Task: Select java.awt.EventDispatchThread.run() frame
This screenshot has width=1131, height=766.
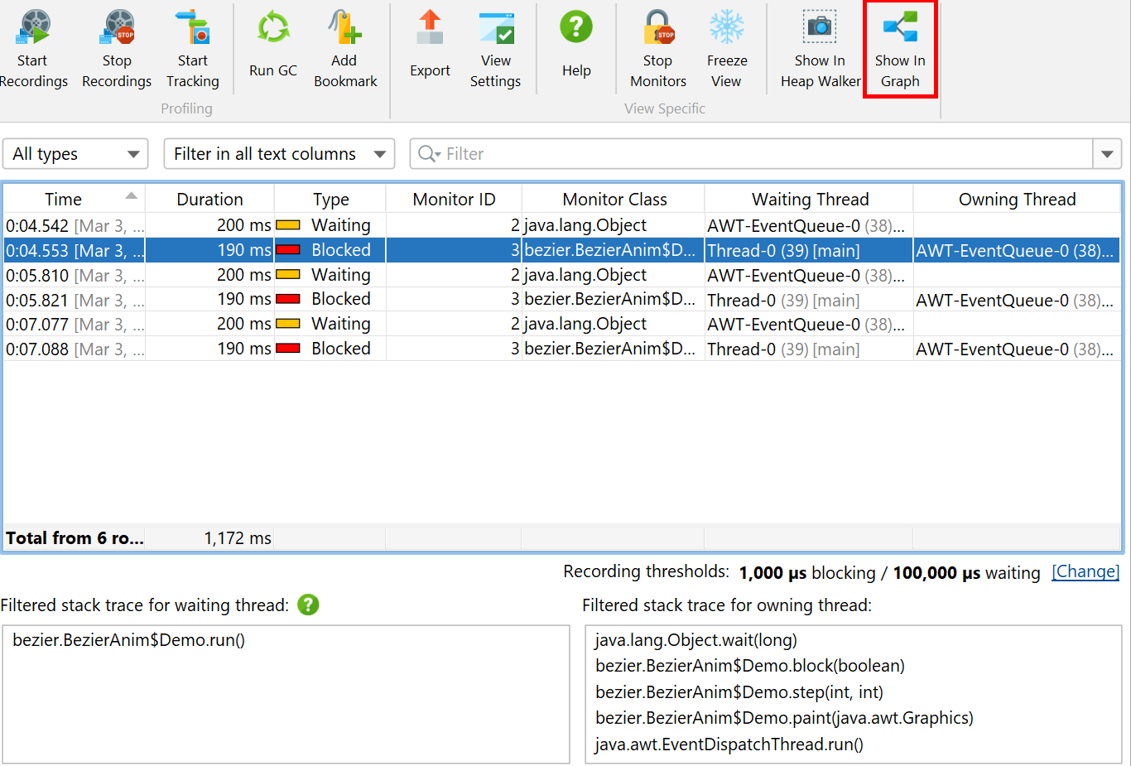Action: [x=729, y=744]
